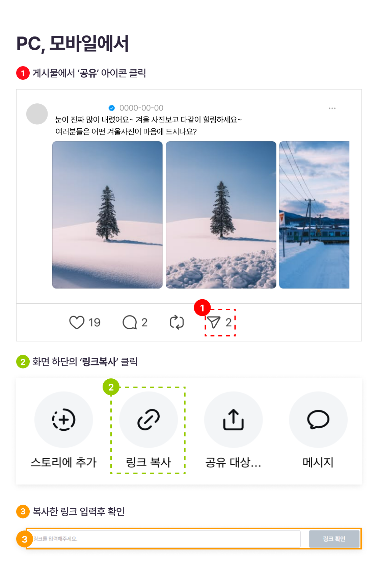This screenshot has width=378, height=582.
Task: Open the first snowy tree photo
Action: [x=107, y=215]
